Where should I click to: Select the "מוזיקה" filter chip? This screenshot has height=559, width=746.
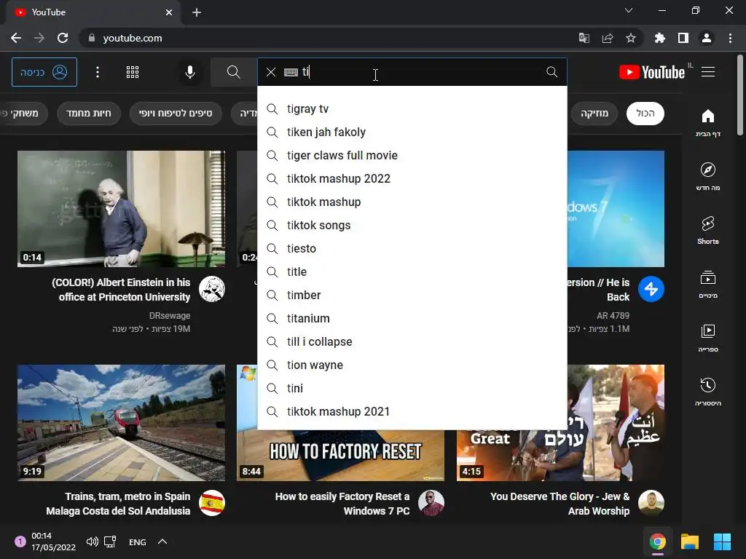[x=594, y=113]
